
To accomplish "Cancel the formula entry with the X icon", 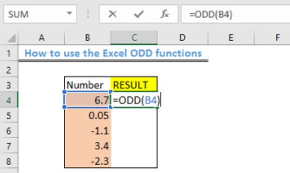I will point(112,14).
